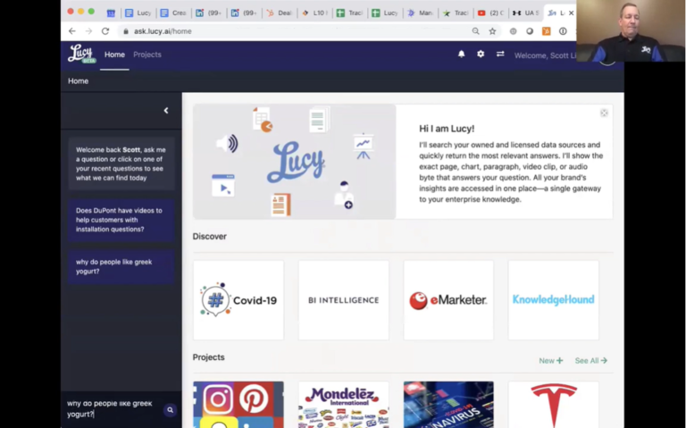
Task: Switch to the 'L10' browser tab
Action: [314, 13]
